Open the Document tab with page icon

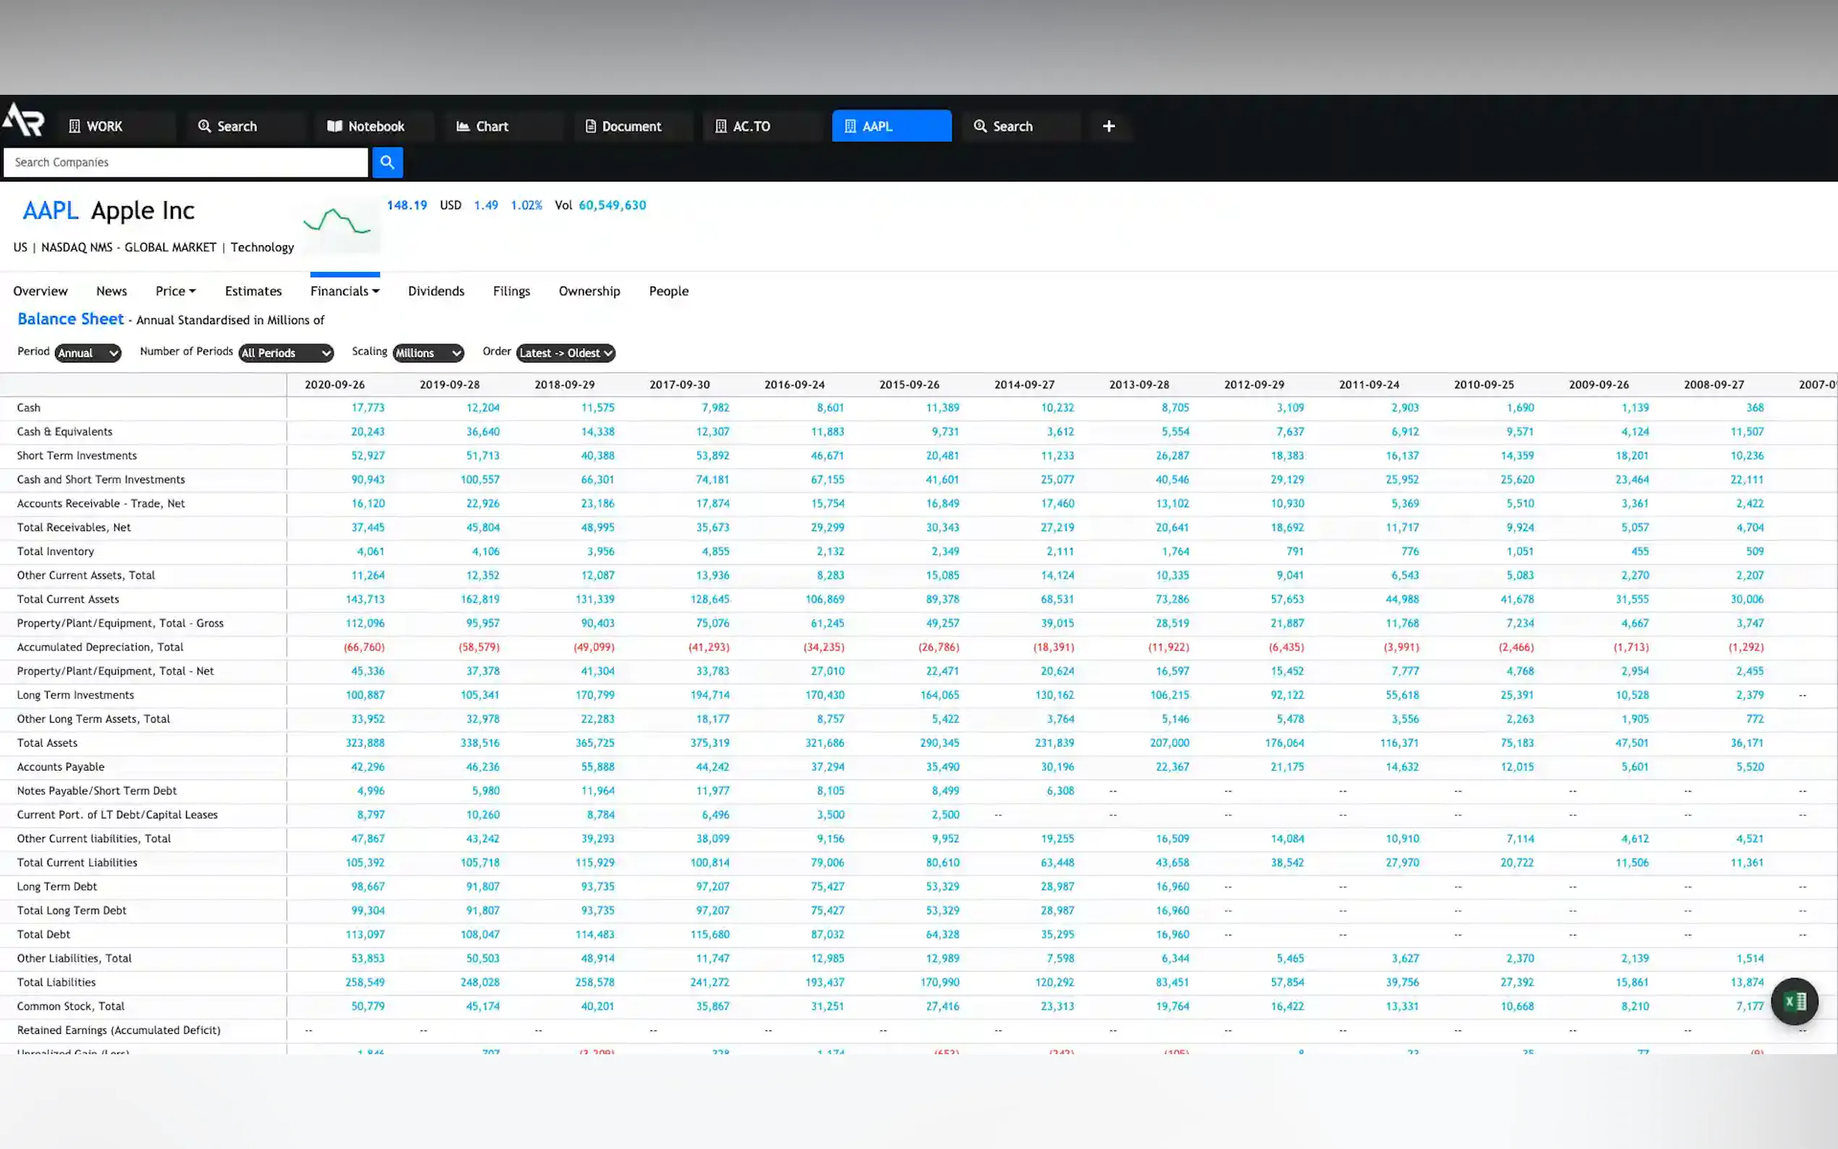(x=624, y=126)
